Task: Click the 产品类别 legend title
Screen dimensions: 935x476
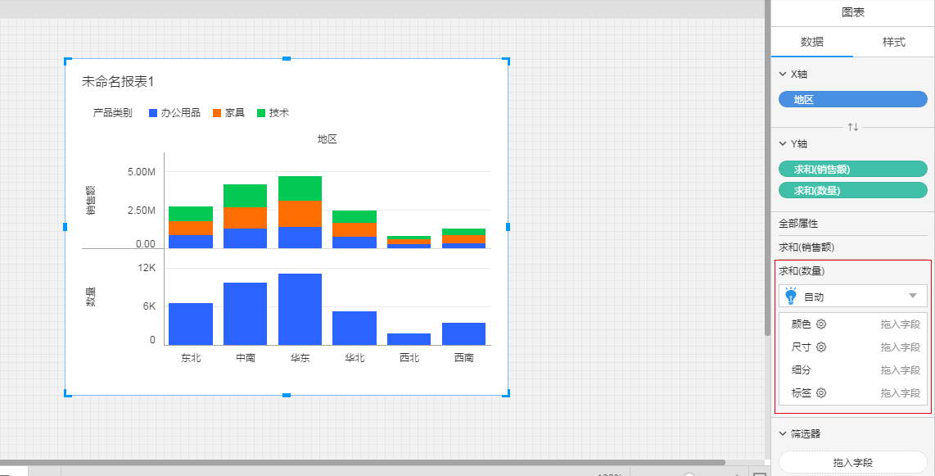Action: pos(112,113)
